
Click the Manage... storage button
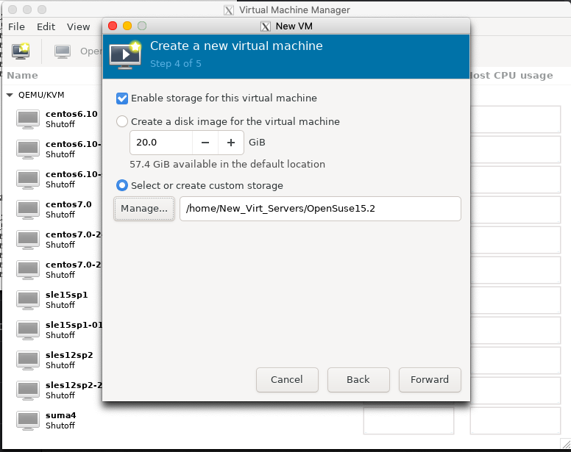point(144,209)
